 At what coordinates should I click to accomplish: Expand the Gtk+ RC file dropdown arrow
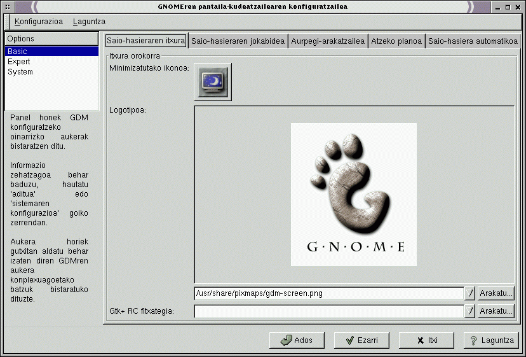pyautogui.click(x=469, y=311)
